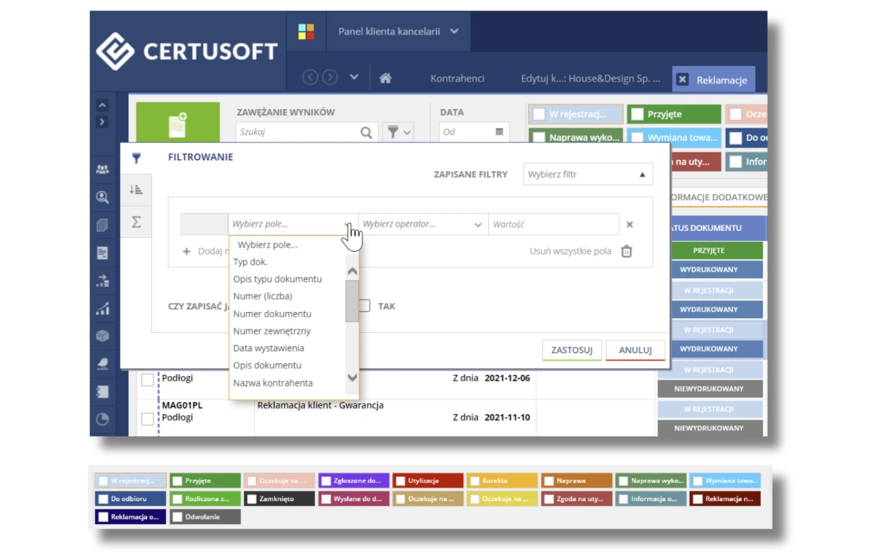The height and width of the screenshot is (556, 874).
Task: Select checkbox for MAG01PL Podłogi row
Action: [147, 419]
